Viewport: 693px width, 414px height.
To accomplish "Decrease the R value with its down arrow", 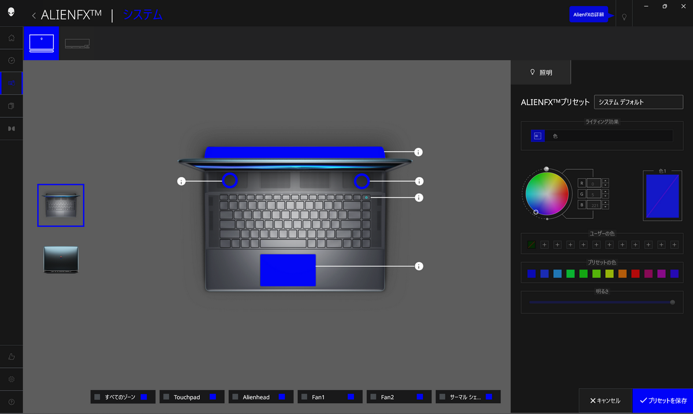I will point(605,185).
